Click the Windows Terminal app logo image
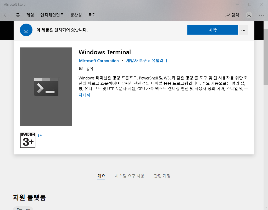The width and height of the screenshot is (268, 210). pyautogui.click(x=46, y=87)
